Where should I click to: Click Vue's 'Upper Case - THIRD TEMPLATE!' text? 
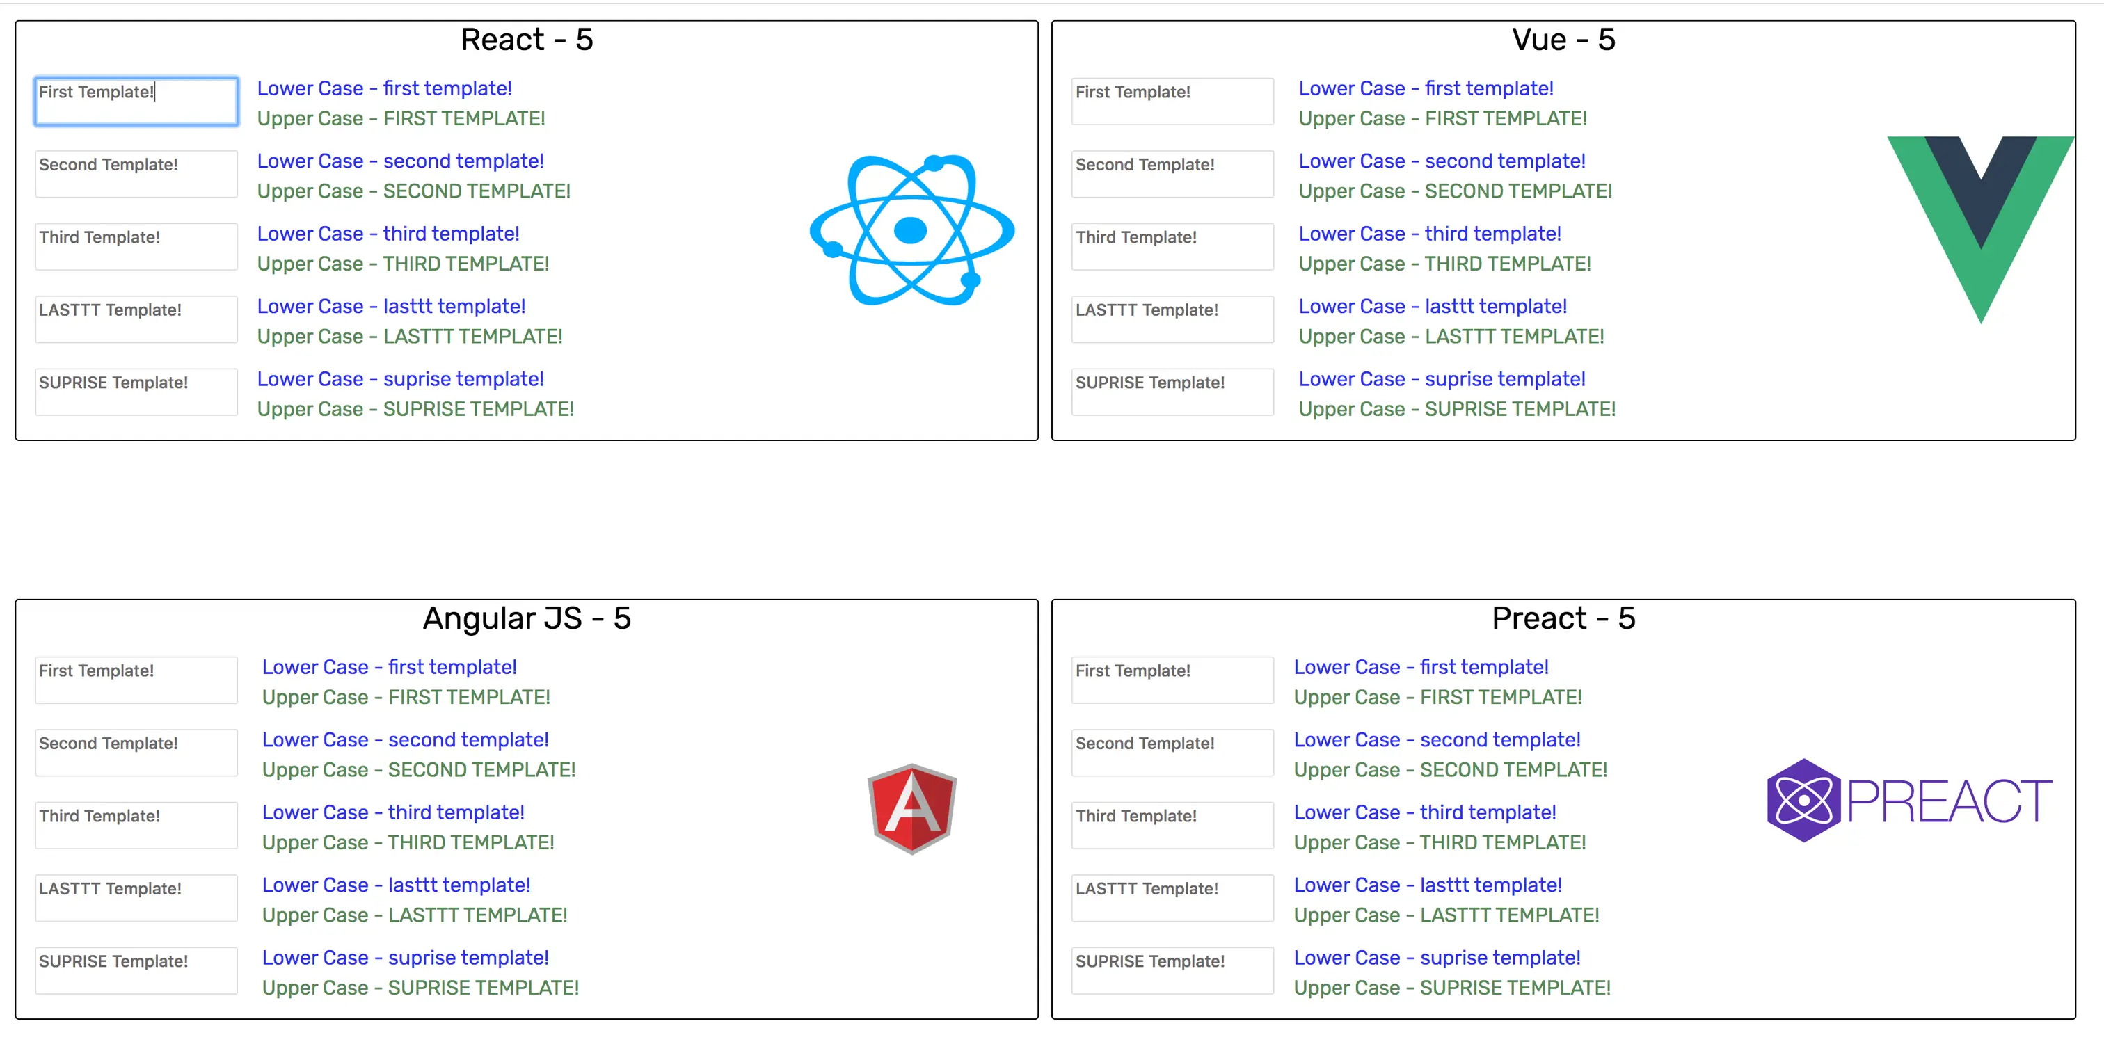(x=1444, y=264)
